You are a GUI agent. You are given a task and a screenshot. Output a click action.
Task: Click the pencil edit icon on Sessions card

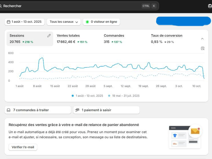click(49, 36)
